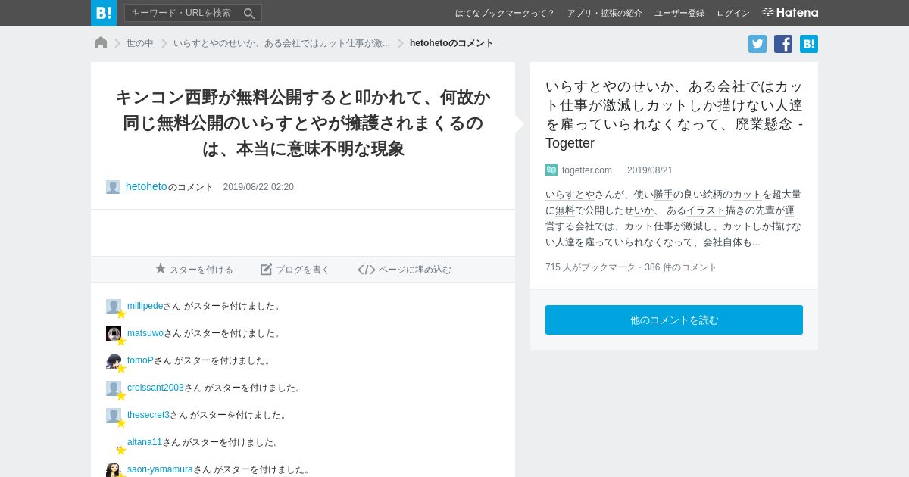
Task: Click croissant2003's avatar icon
Action: click(114, 388)
